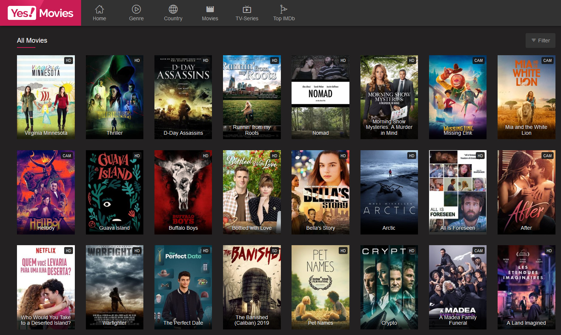Open Morning Show Mysteries poster

point(389,97)
